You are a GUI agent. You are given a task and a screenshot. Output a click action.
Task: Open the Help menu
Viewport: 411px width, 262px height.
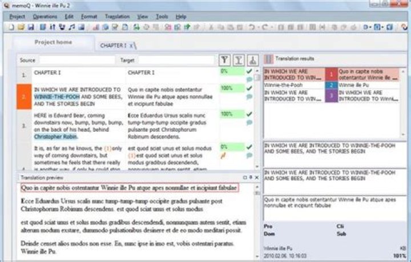point(181,17)
